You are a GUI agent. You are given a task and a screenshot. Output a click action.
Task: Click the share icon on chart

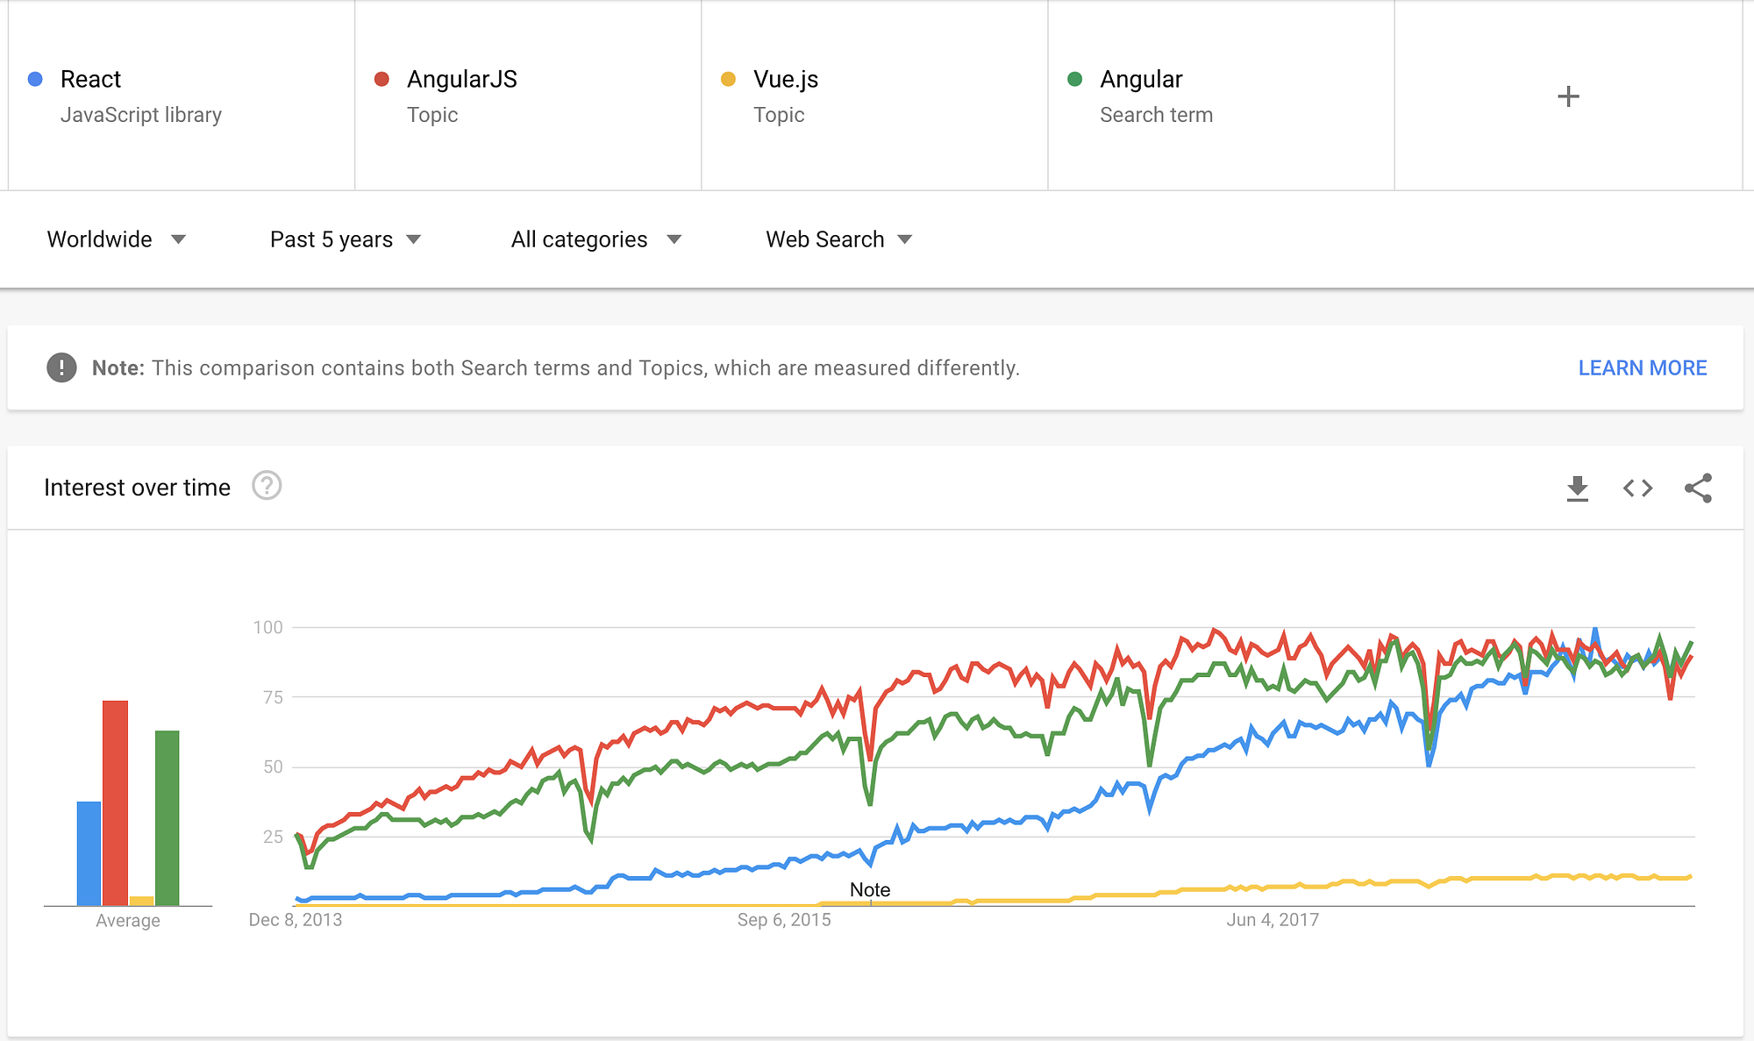pos(1698,488)
